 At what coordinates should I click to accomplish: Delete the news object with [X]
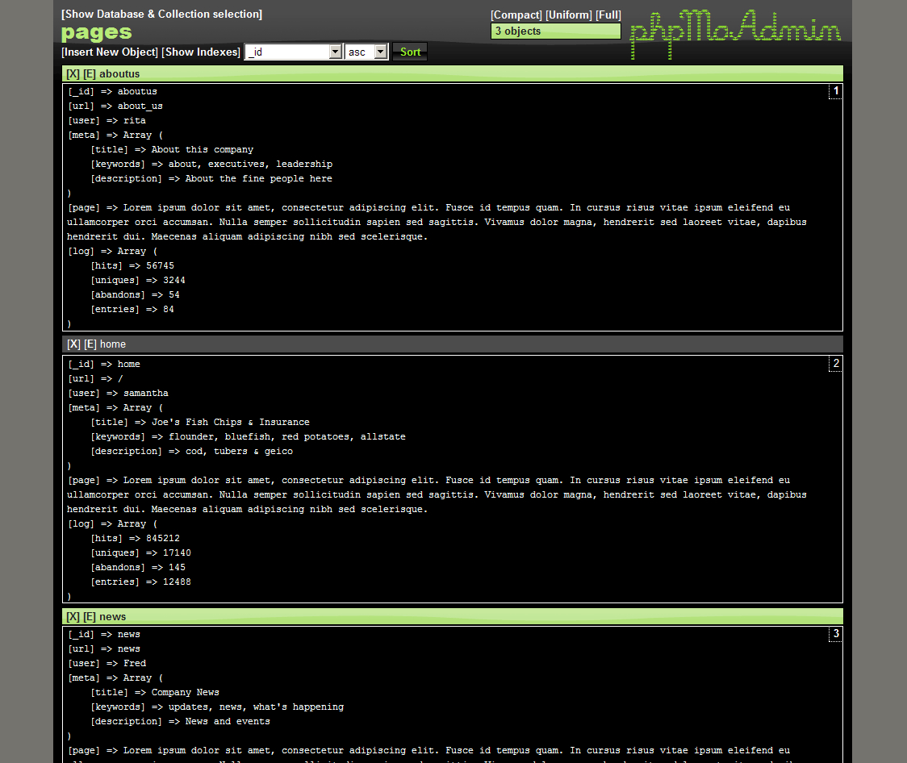[73, 617]
